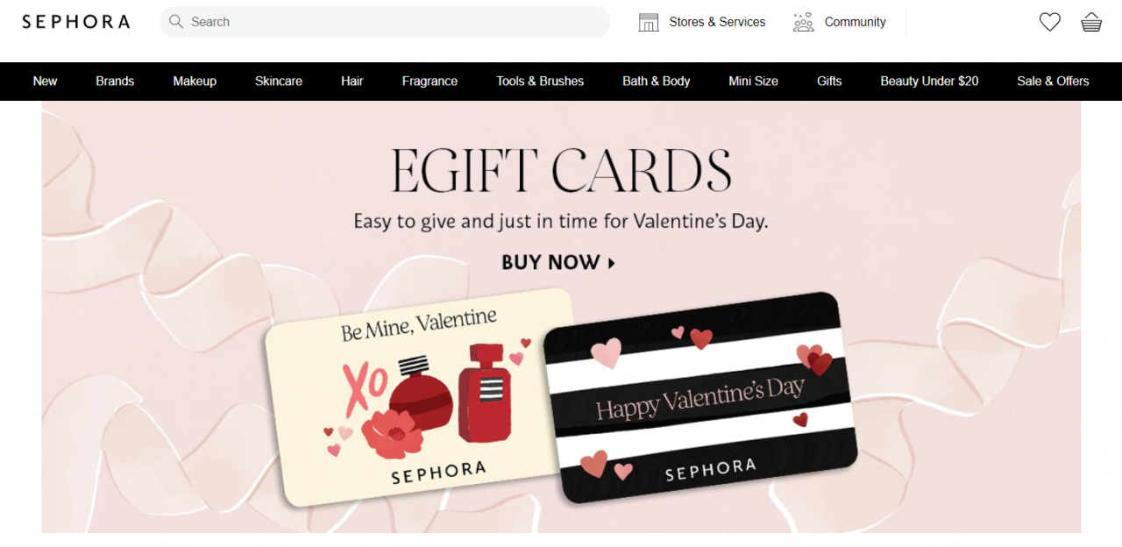Open the Skincare category
Viewport: 1122px width, 547px height.
click(279, 81)
